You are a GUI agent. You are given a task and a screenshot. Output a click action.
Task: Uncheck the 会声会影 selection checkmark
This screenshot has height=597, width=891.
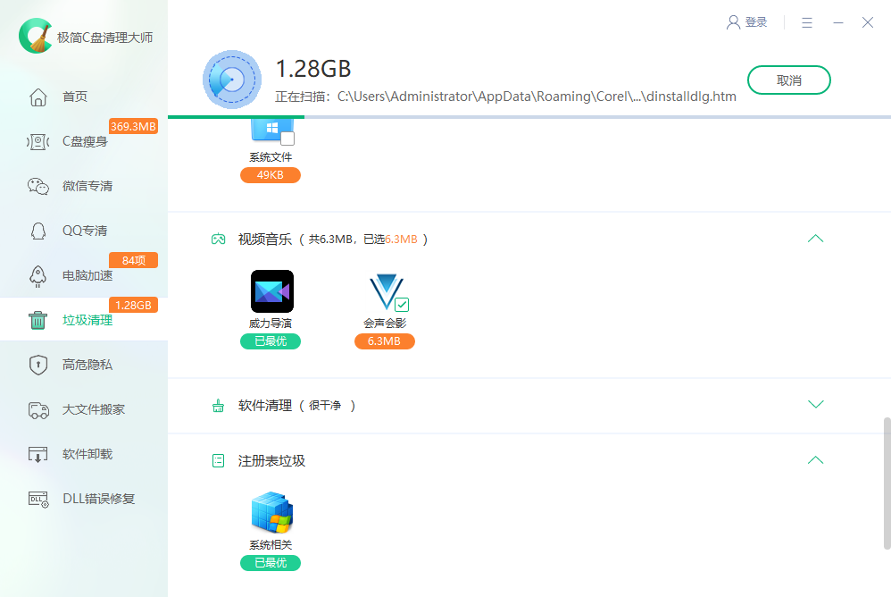(401, 305)
